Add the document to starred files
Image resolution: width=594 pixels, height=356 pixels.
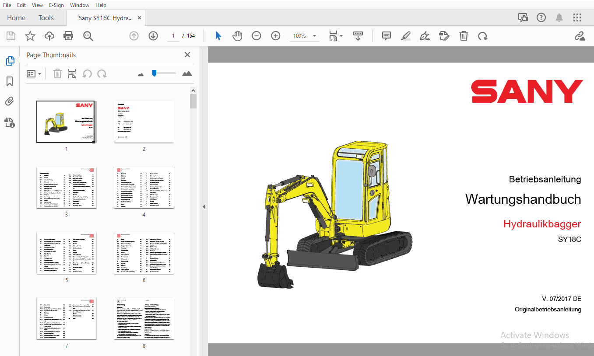pos(30,36)
